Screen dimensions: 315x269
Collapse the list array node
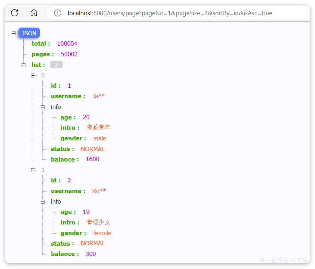(x=24, y=65)
